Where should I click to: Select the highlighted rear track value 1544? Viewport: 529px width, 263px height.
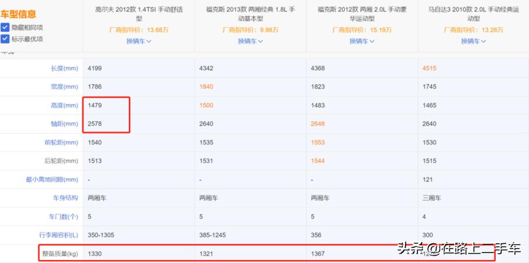point(318,161)
